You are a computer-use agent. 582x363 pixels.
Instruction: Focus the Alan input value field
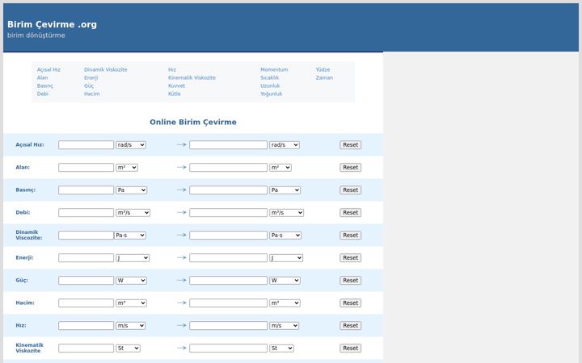[86, 168]
